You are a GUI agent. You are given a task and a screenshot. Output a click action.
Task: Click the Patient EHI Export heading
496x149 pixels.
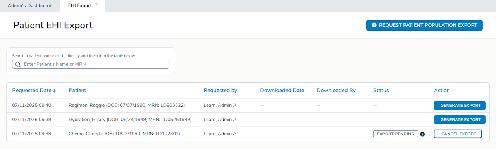[53, 26]
